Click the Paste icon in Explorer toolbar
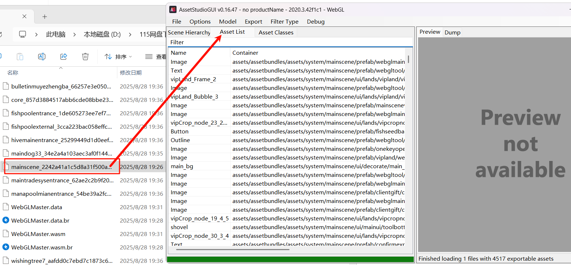Screen dimensions: 571x265 (x=20, y=57)
